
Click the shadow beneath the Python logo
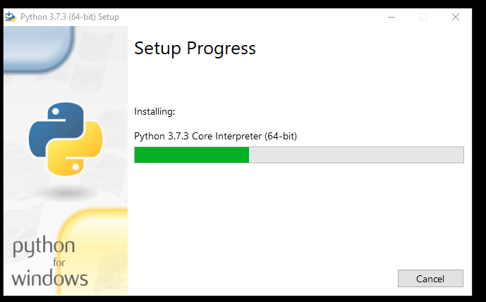[x=66, y=193]
